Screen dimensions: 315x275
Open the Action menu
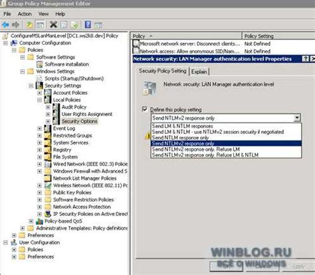(x=25, y=14)
